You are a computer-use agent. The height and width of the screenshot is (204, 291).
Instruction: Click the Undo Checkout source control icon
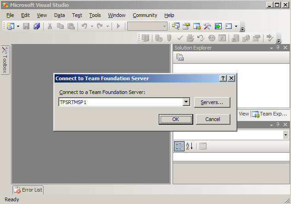[201, 38]
